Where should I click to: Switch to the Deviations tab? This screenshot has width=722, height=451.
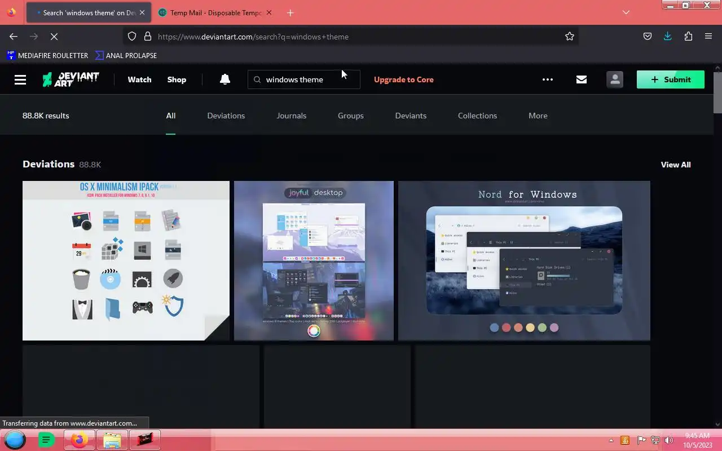coord(226,116)
